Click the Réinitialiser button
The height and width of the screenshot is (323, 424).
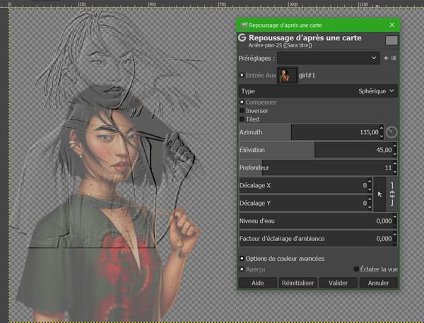tap(298, 283)
